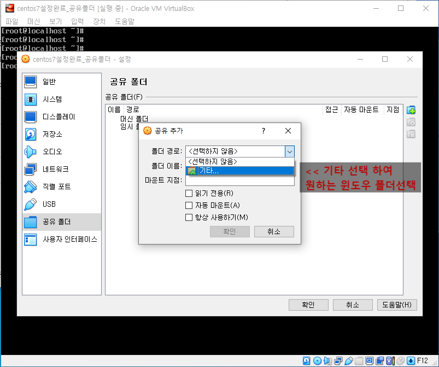Click the 도움말(H) button
The width and height of the screenshot is (439, 367).
397,305
